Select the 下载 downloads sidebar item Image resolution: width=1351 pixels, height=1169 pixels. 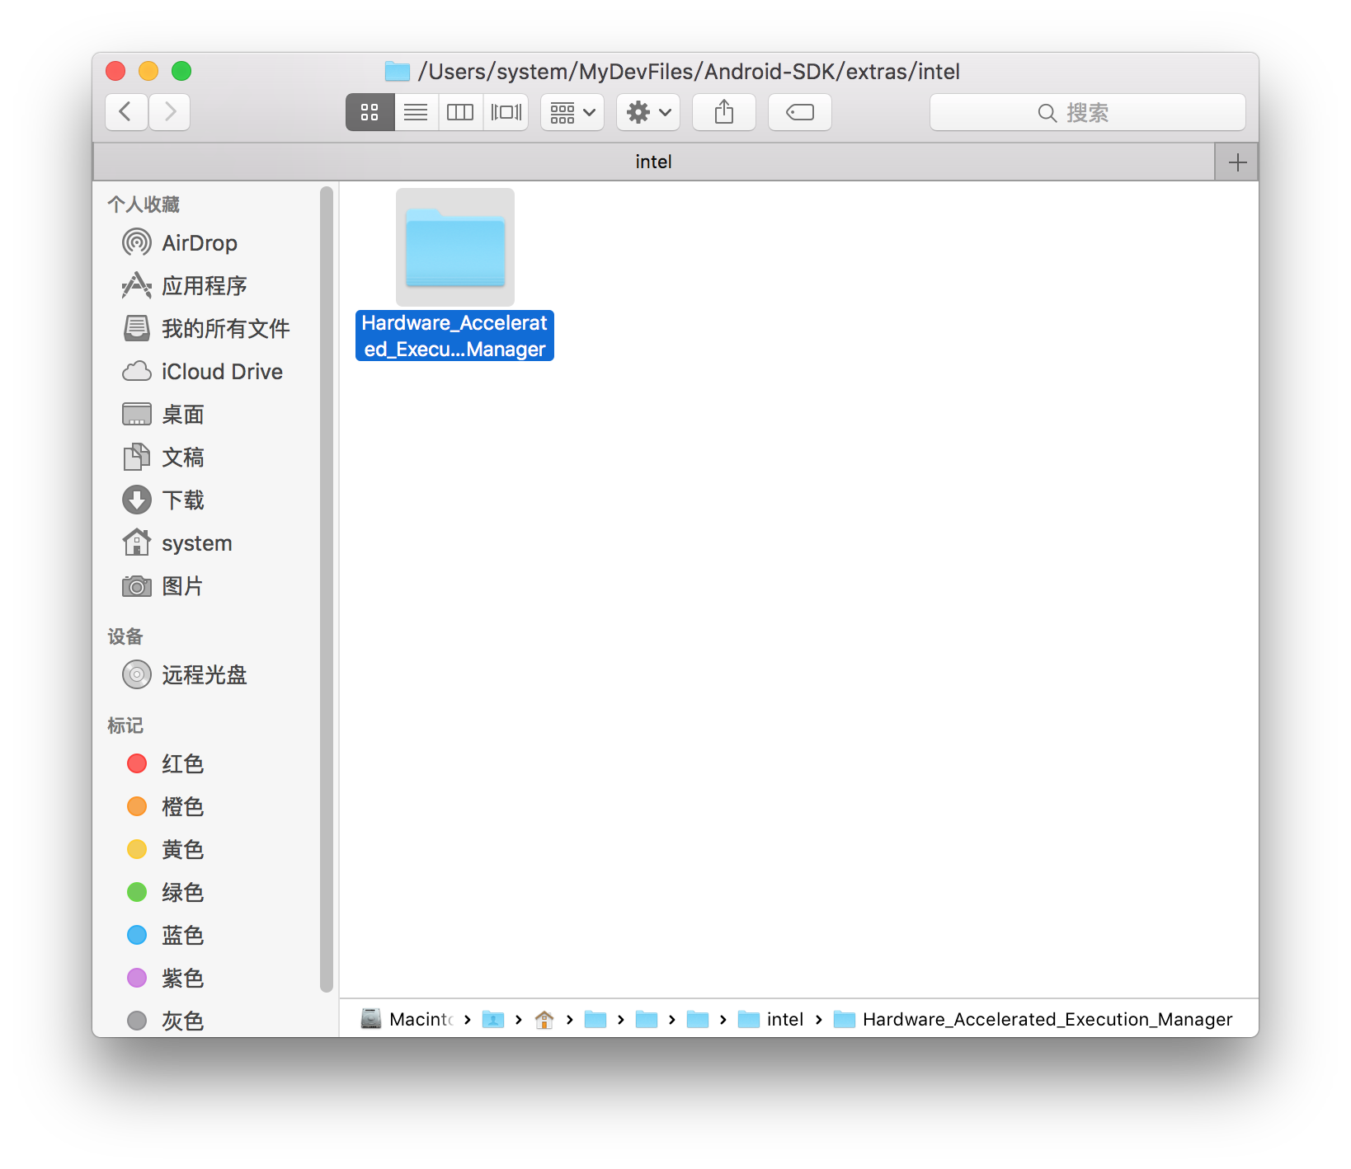pyautogui.click(x=182, y=500)
